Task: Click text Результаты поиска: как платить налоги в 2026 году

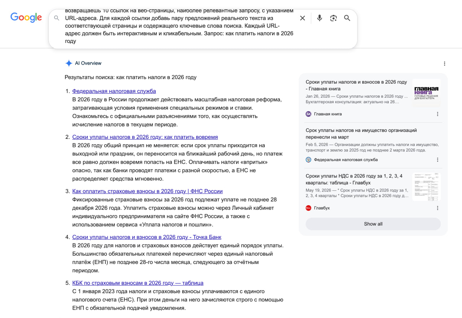Action: coord(131,77)
